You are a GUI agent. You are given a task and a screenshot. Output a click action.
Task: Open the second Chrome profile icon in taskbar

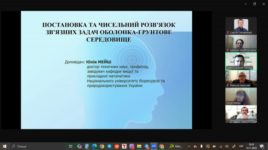[161, 146]
